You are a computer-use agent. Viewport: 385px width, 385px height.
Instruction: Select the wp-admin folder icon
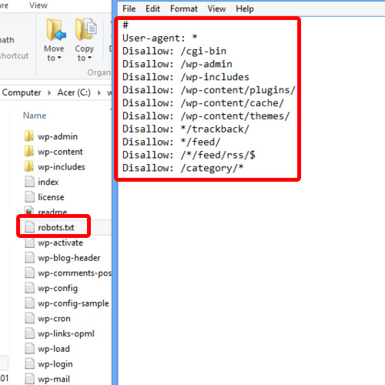point(29,136)
